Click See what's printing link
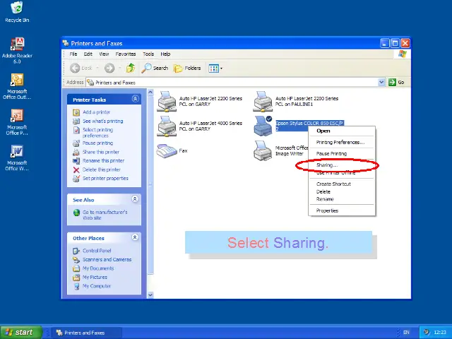Image resolution: width=452 pixels, height=339 pixels. pos(102,121)
